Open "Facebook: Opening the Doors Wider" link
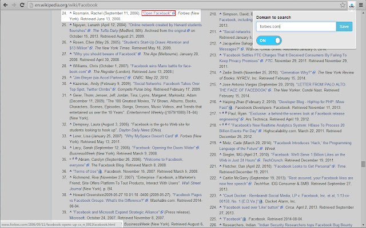The image size is (366, 228). pos(164,148)
